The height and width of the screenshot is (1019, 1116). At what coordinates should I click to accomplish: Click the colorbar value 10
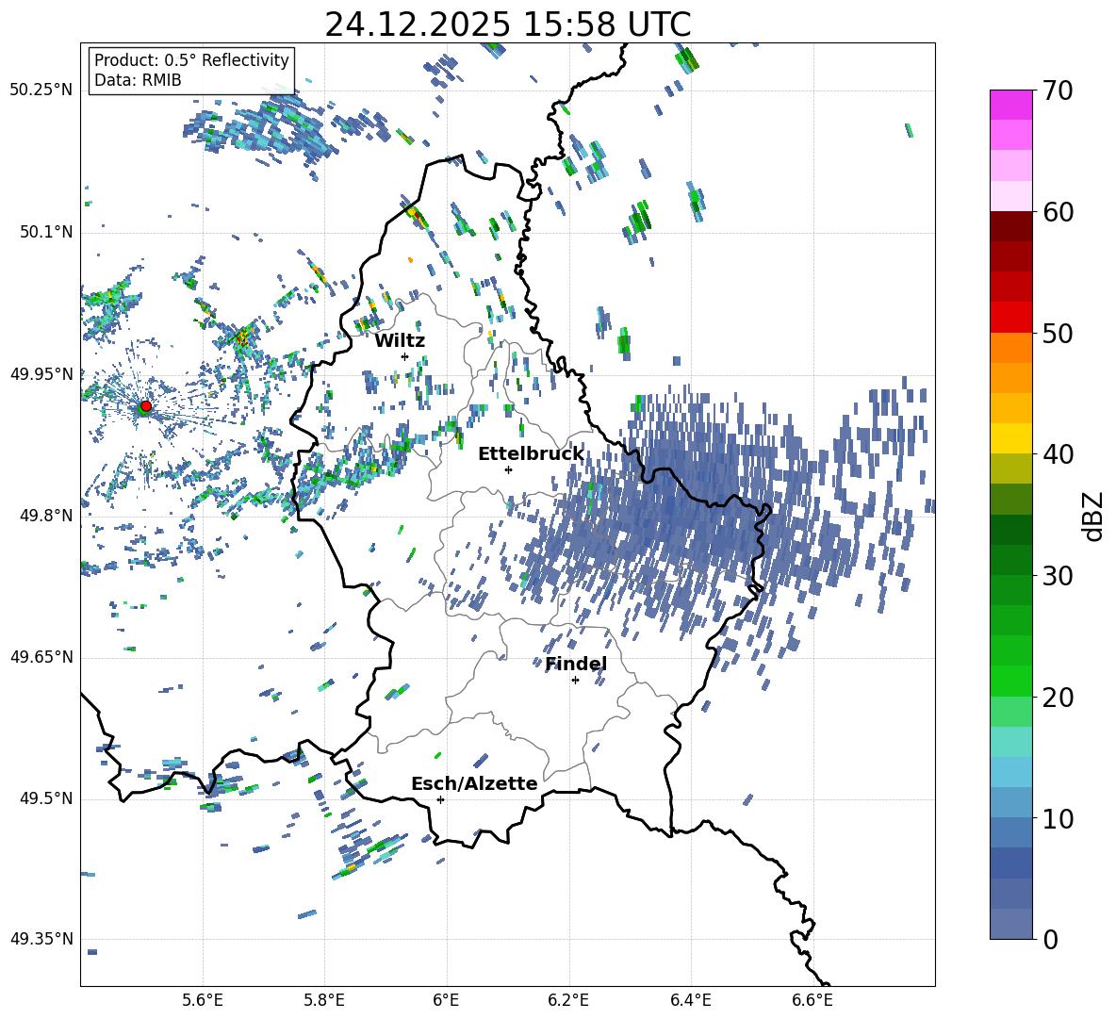point(1058,818)
